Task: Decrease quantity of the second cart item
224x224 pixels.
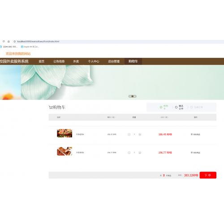Action: 129,153
